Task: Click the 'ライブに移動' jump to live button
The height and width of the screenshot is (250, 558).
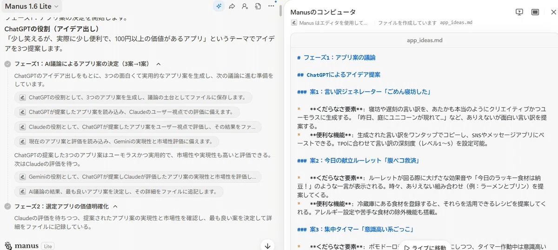Action: [425, 248]
